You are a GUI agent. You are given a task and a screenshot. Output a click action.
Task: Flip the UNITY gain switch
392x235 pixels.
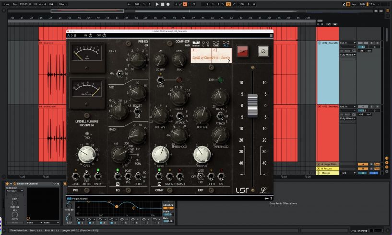[98, 177]
